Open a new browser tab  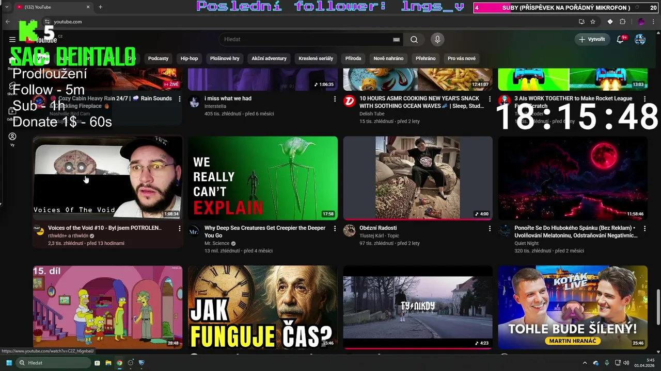(x=100, y=7)
